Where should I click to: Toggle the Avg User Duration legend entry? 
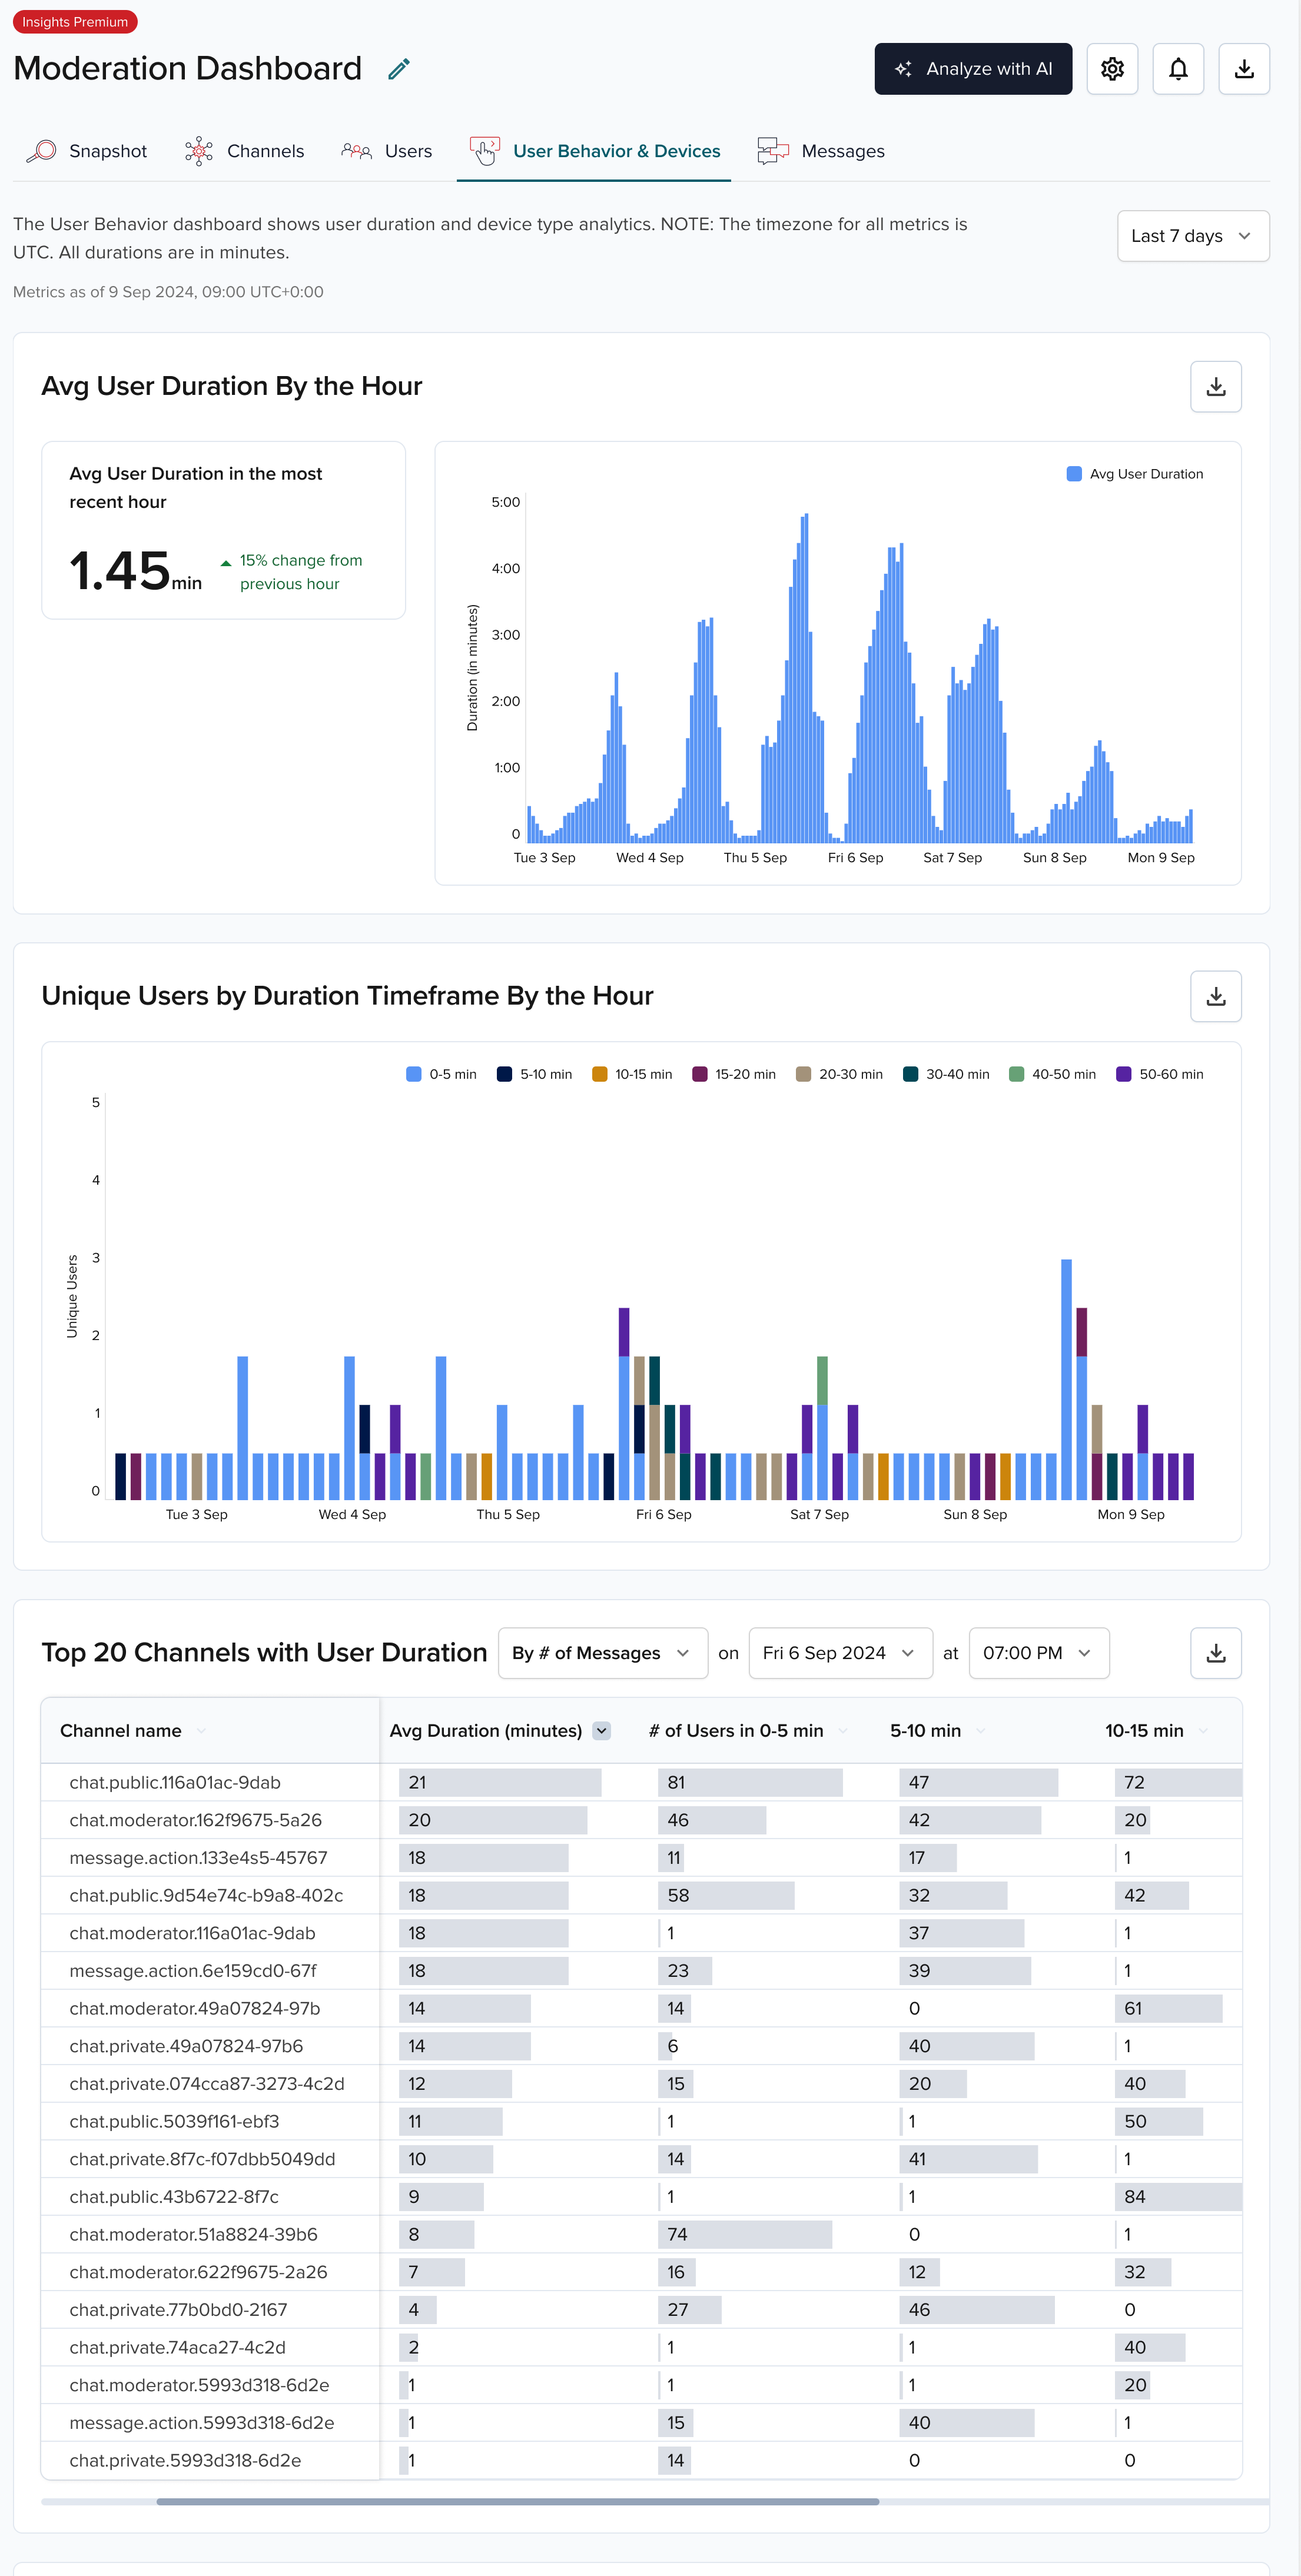[1136, 473]
